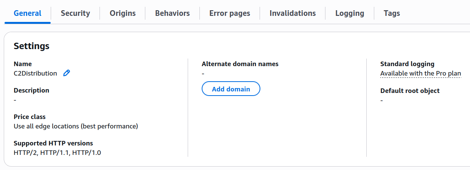Viewport: 470px width, 170px height.
Task: View the Invalidations tab
Action: point(293,13)
